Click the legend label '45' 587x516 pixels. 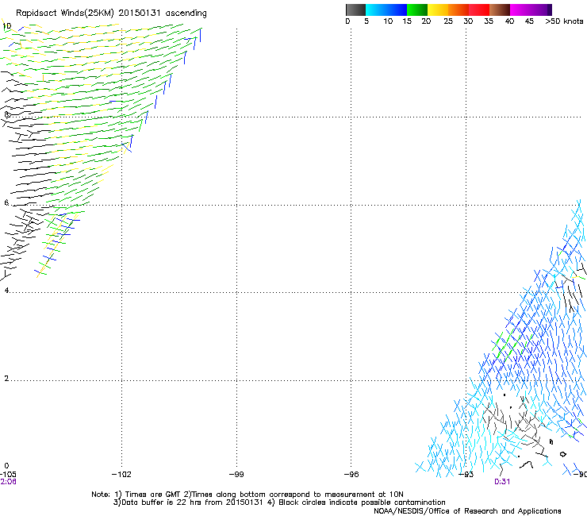529,21
